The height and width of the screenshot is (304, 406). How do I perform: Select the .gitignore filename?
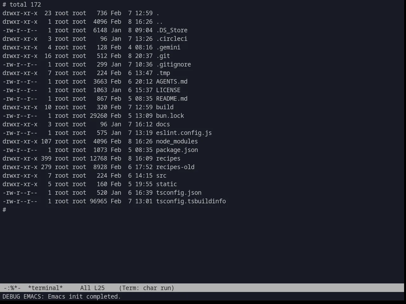pyautogui.click(x=174, y=64)
